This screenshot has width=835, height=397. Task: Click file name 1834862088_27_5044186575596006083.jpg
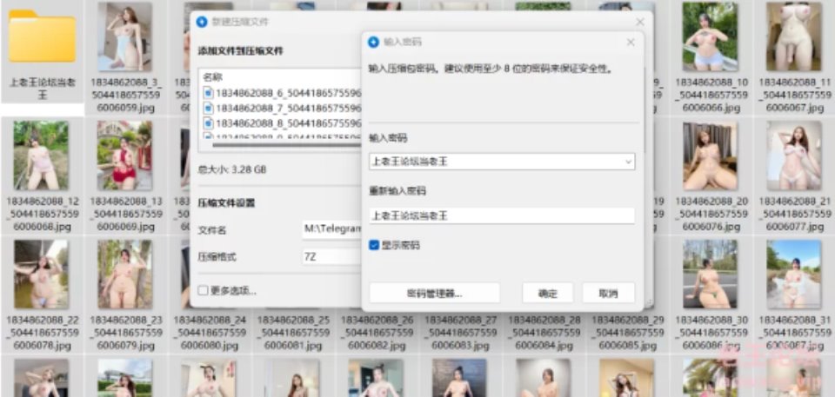(461, 333)
